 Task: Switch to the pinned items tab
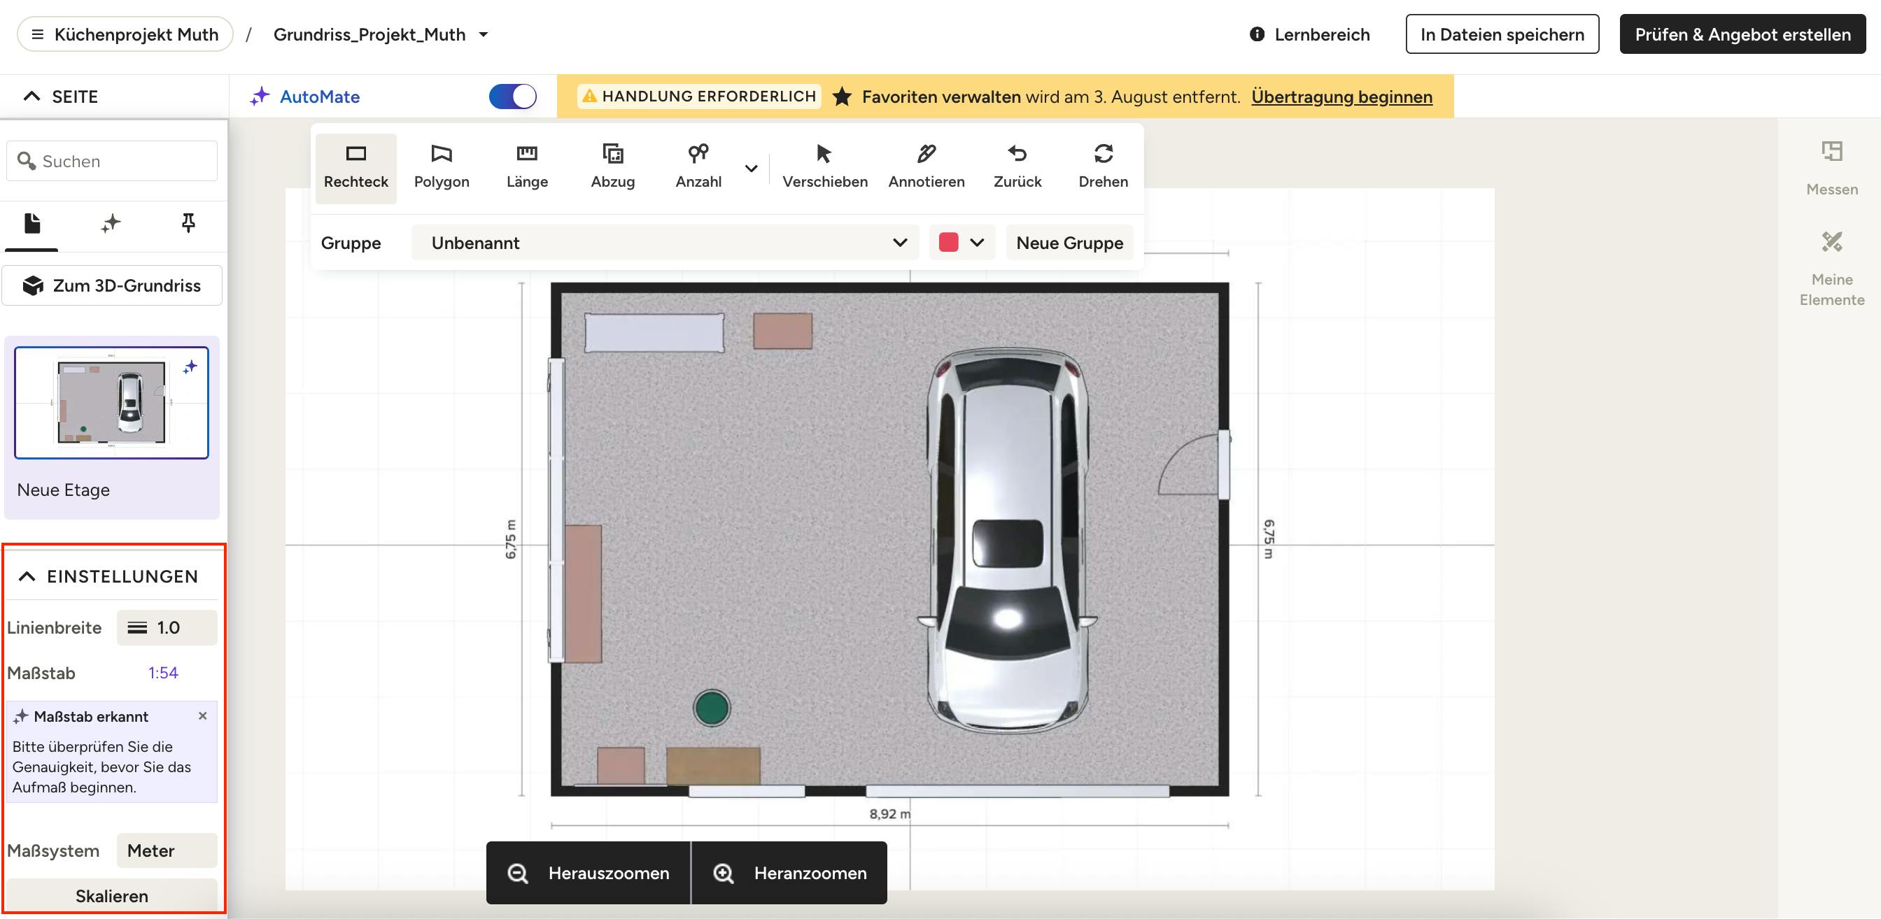click(x=188, y=223)
